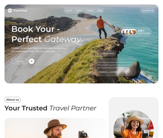Screen dimensions: 163x138
Task: Open the photo of man with camera
Action: 55,128
